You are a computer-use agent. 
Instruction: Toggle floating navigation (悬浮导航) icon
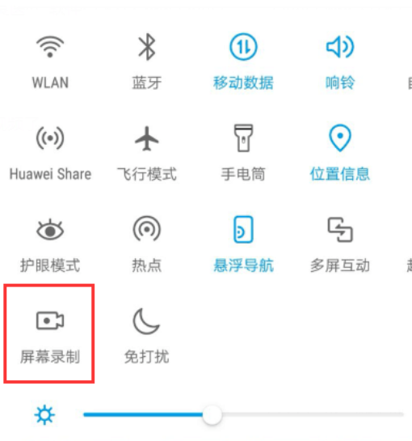(243, 230)
